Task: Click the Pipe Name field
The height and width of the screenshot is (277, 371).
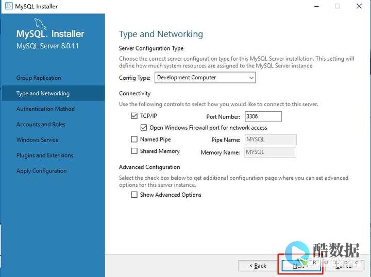Action: 271,140
